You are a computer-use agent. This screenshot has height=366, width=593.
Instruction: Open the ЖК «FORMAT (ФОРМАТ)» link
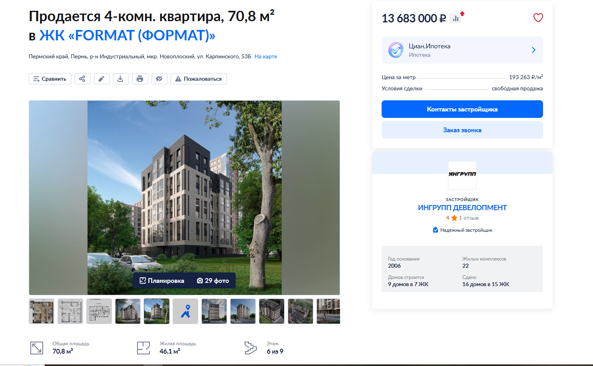click(x=127, y=36)
